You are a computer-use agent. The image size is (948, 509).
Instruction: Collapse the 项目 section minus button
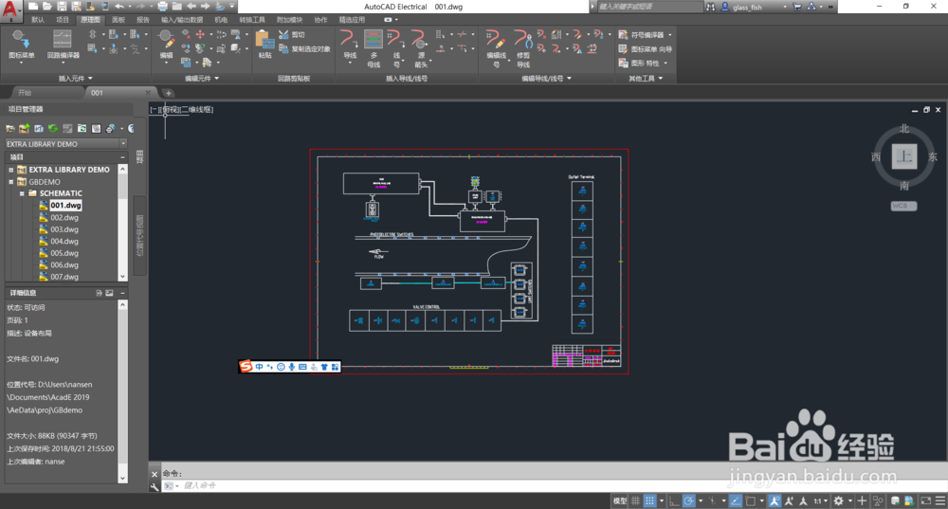[x=122, y=157]
